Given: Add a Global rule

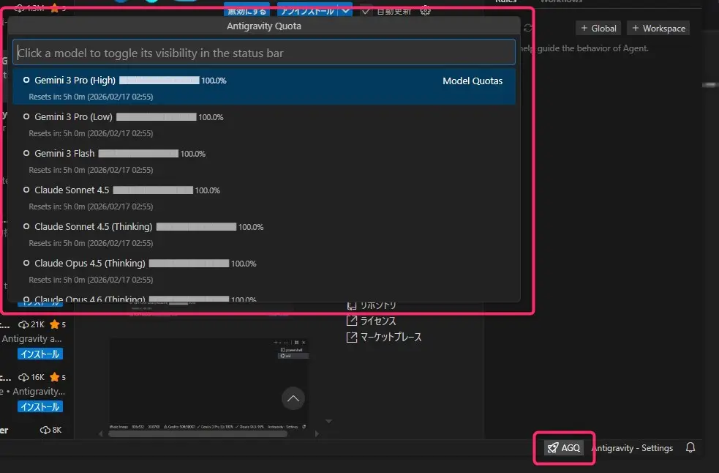Looking at the screenshot, I should coord(598,28).
